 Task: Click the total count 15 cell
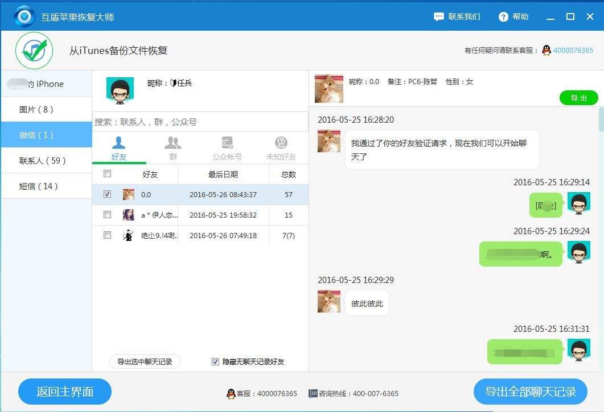(x=289, y=215)
